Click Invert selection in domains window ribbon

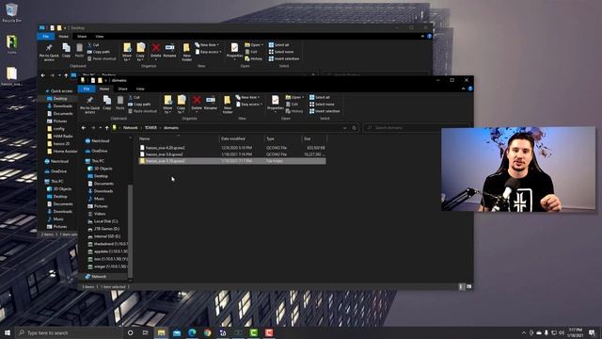(x=325, y=111)
